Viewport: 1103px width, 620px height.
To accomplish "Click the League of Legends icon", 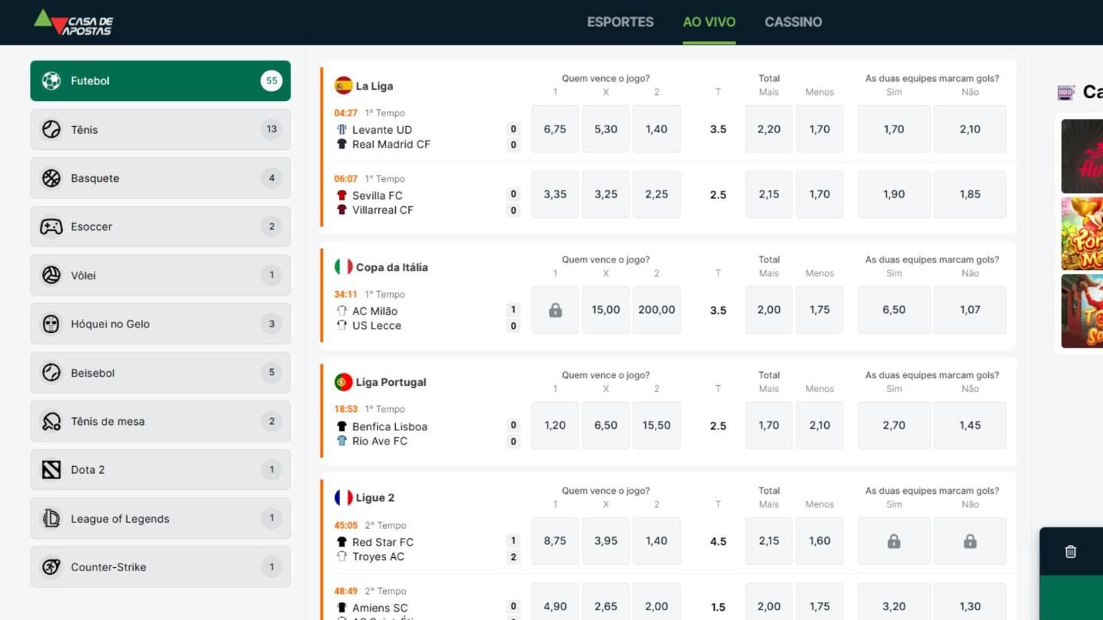I will tap(51, 518).
